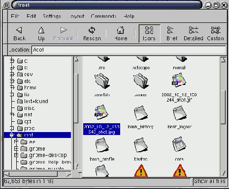Select the bash_history file icon

point(140,112)
